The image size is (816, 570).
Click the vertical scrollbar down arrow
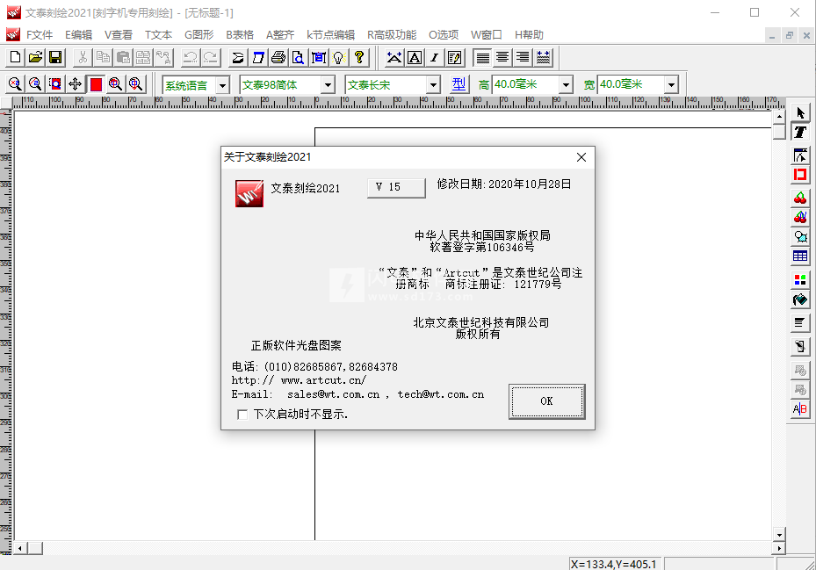(x=779, y=535)
